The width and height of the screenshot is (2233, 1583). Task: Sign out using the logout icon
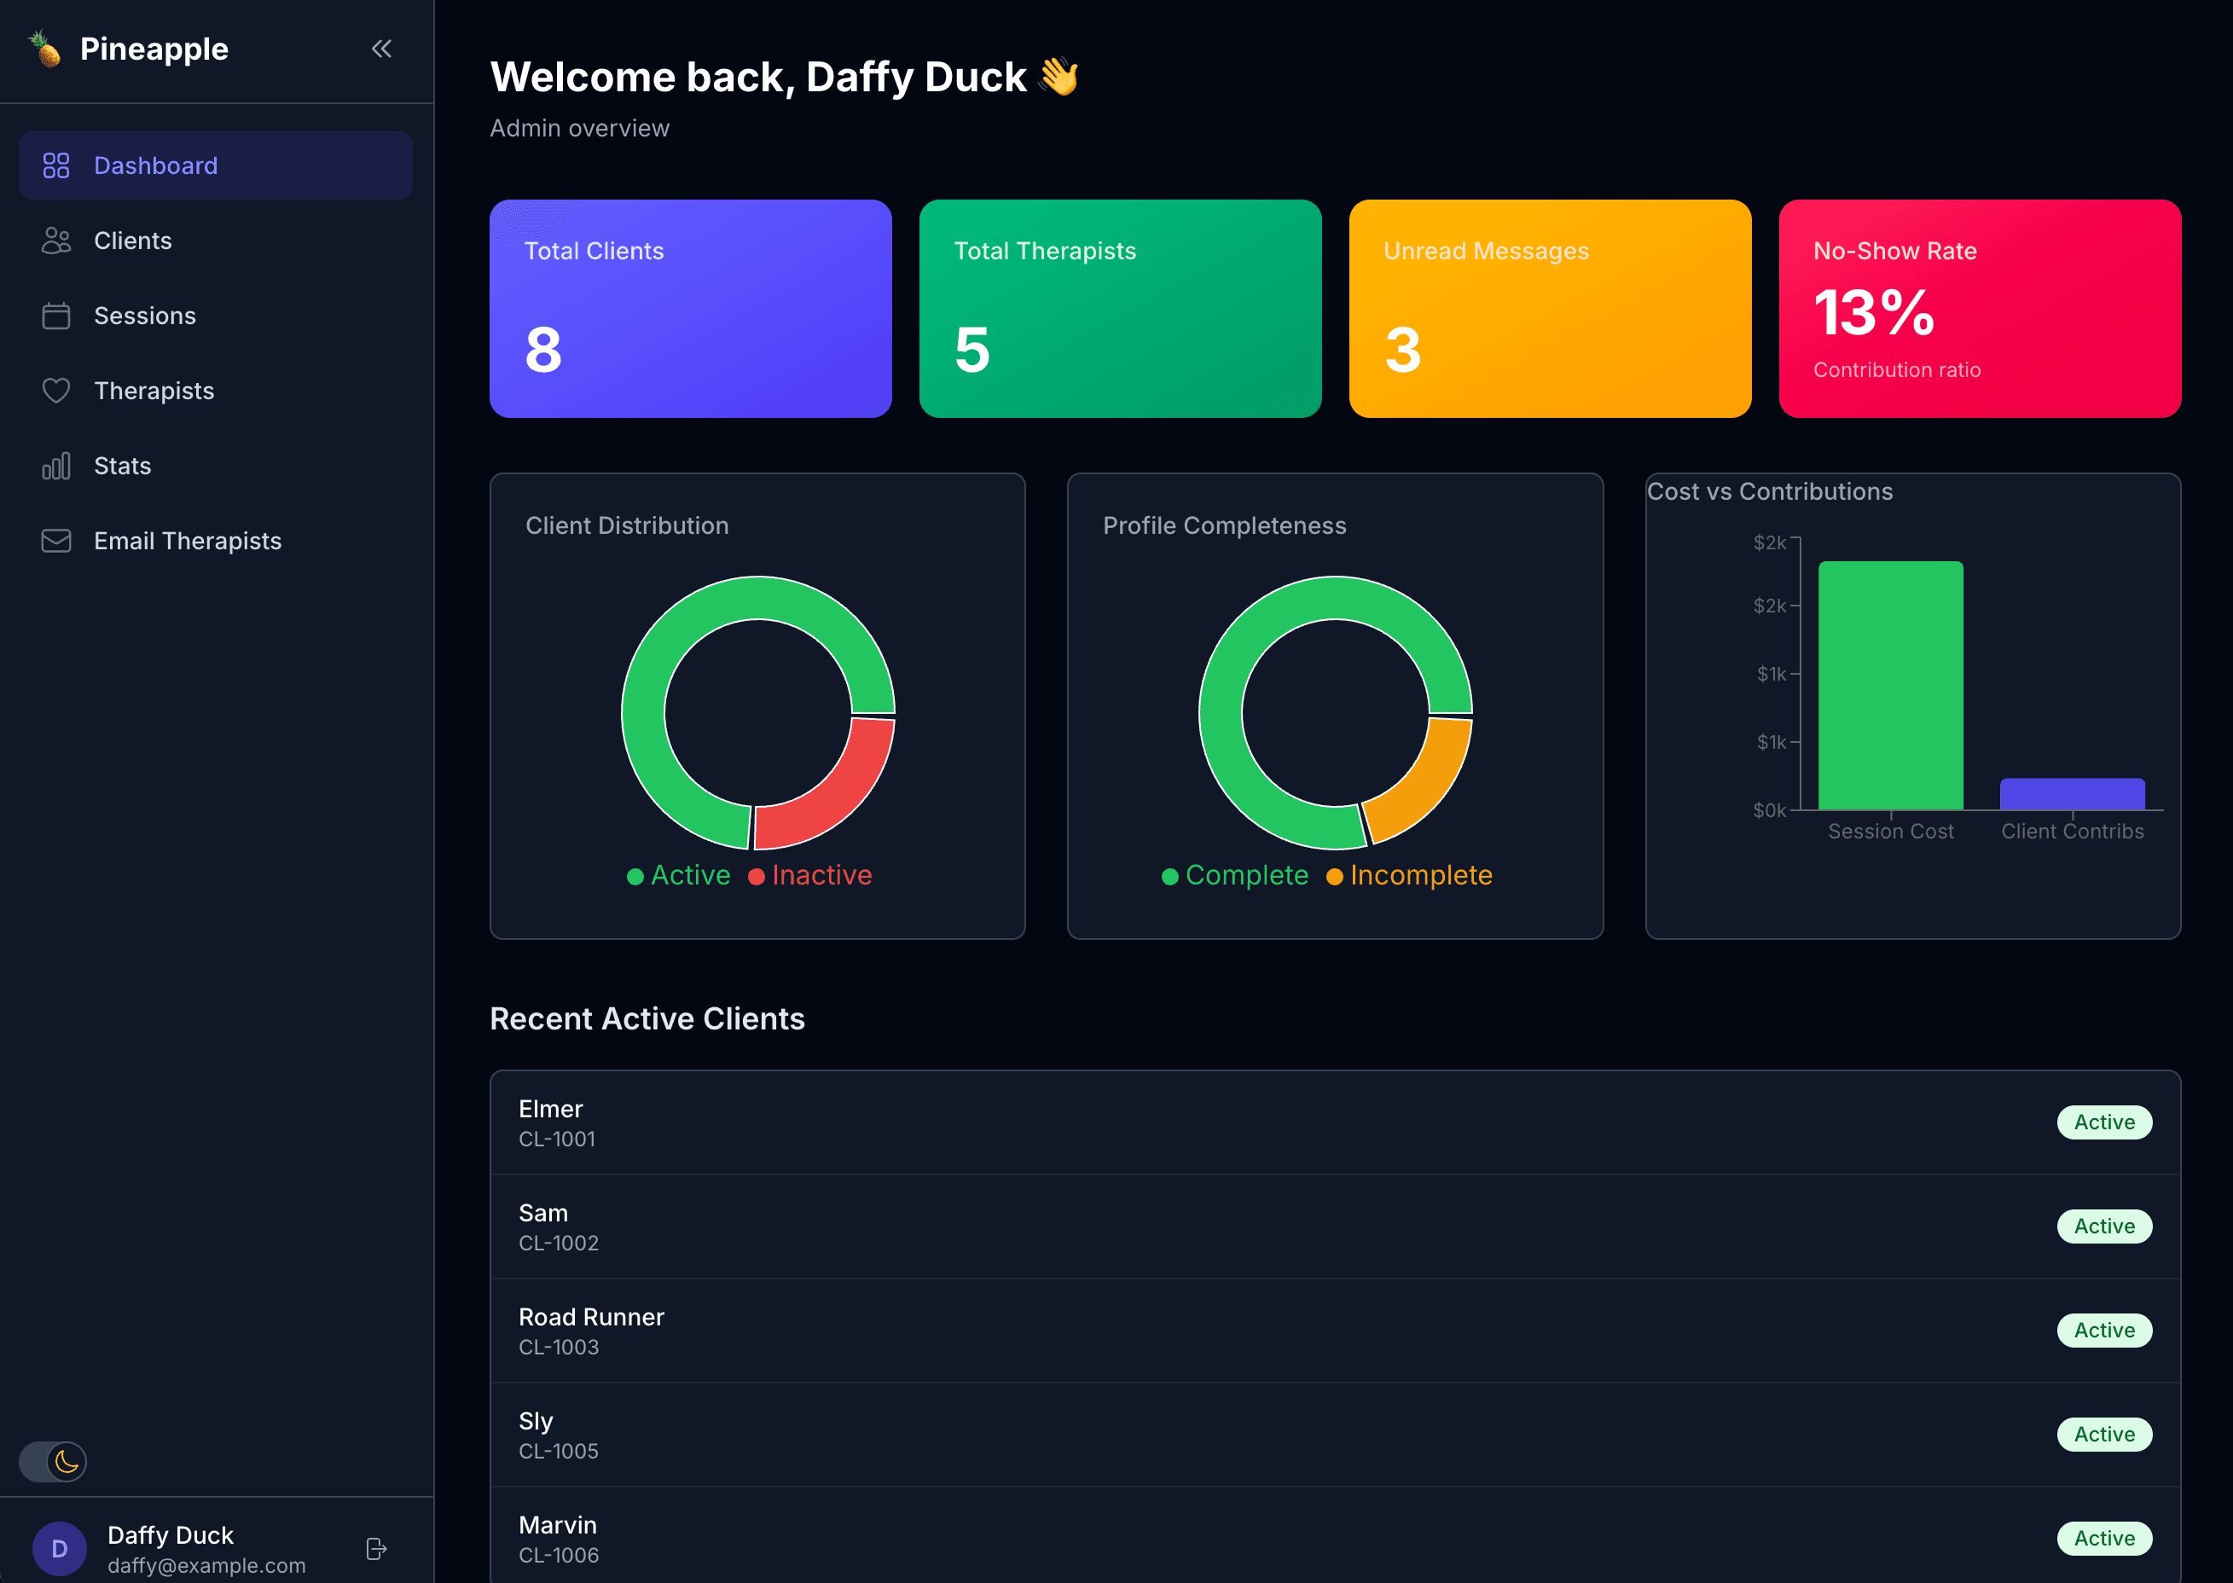pyautogui.click(x=376, y=1548)
